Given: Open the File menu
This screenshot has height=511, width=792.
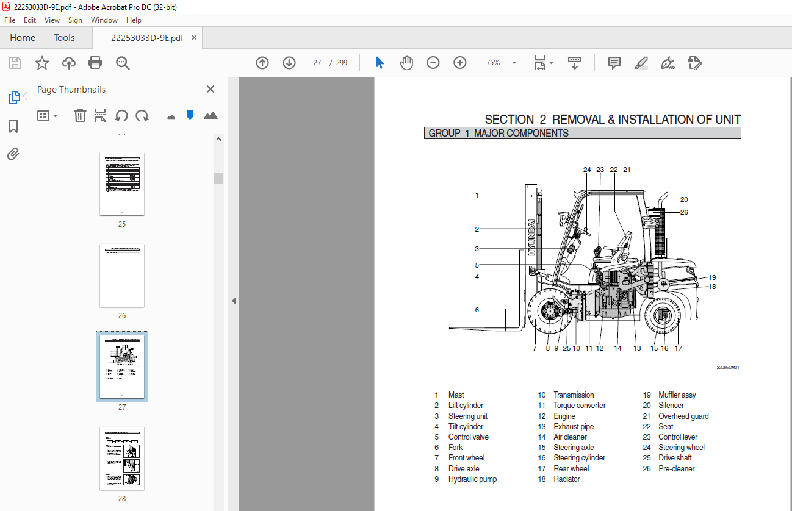Looking at the screenshot, I should 10,20.
